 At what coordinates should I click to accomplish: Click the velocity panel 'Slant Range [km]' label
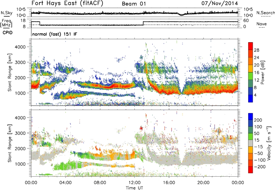(x=10, y=143)
